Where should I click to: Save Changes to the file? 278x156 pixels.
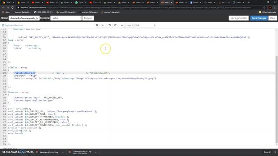pyautogui.click(x=259, y=18)
